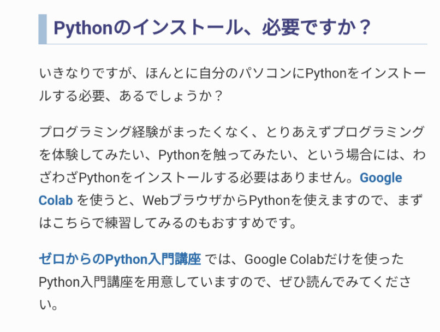Click the line starting with を体験してみたい
440x332 pixels.
tap(233, 155)
